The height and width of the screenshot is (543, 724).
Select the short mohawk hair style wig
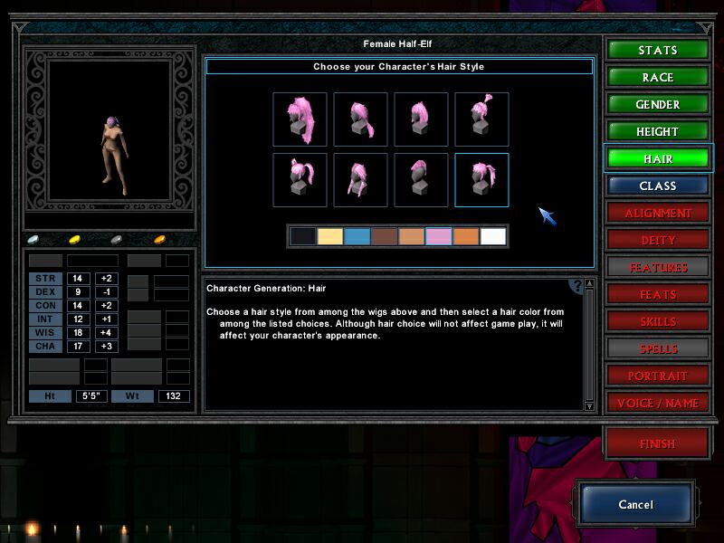pos(421,180)
